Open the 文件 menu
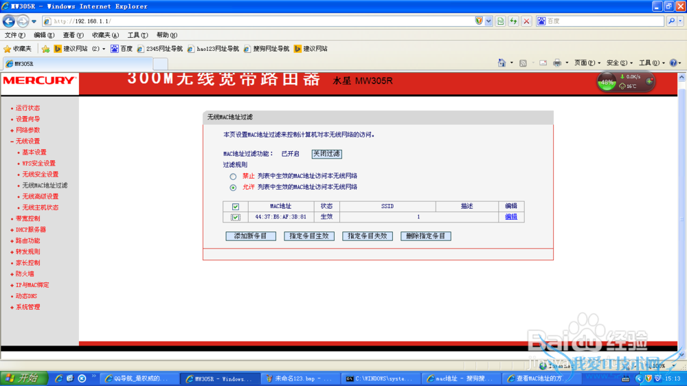Viewport: 687px width, 386px height. coord(14,35)
